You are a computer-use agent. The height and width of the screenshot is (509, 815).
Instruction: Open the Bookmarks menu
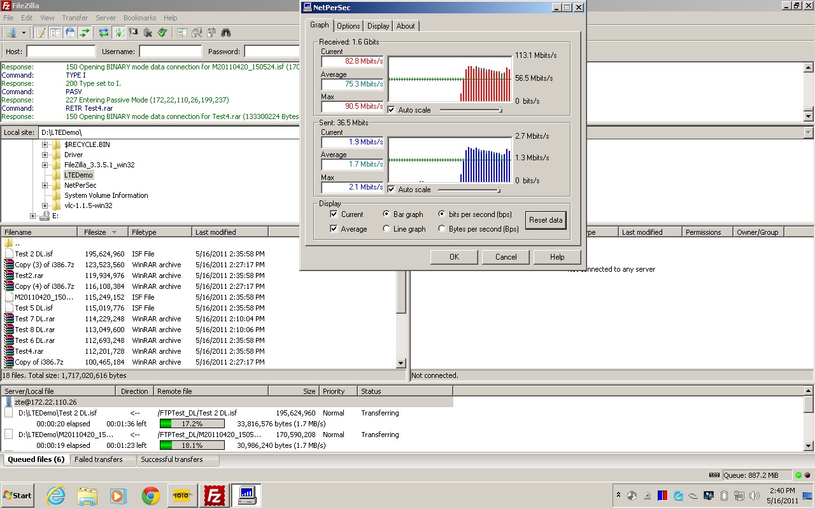139,18
